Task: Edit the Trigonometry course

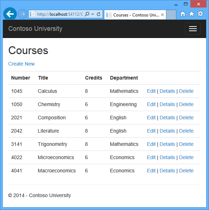Action: pyautogui.click(x=151, y=144)
